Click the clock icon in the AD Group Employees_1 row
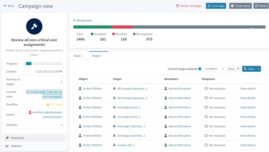 click(x=206, y=89)
